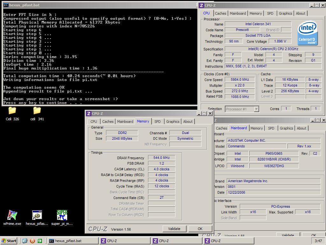Click the Internet Explorer quick launch icon
326x245 pixels.
[x=25, y=241]
